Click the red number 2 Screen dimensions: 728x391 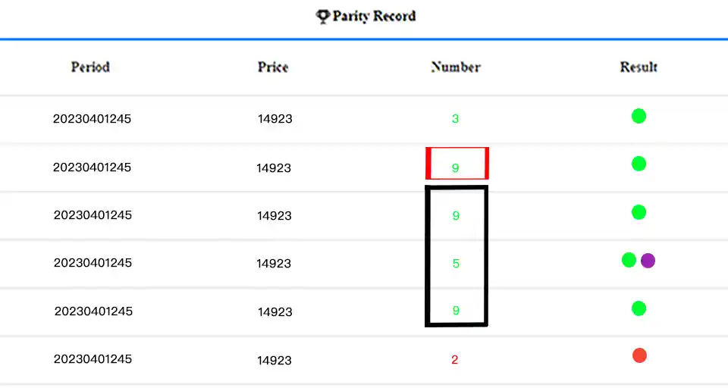(455, 360)
